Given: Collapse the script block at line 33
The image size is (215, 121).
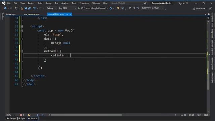Looking at the screenshot, I should coord(21,26).
